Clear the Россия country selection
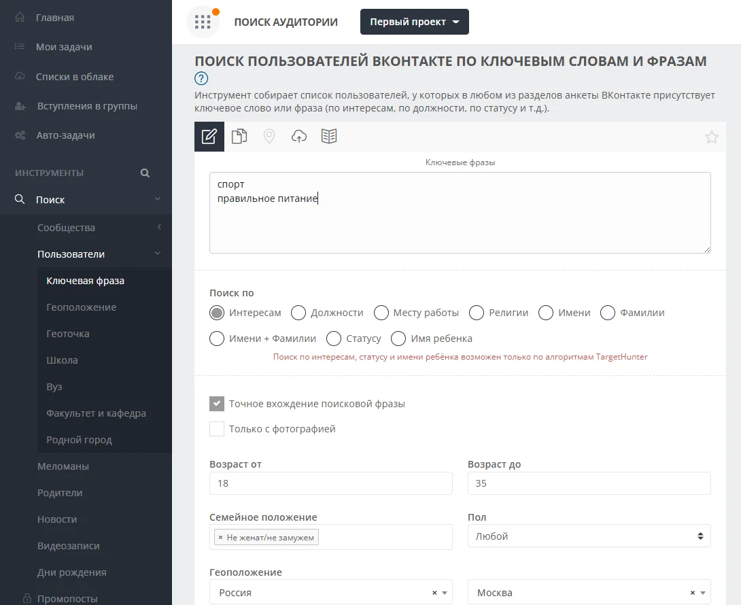The image size is (741, 605). [434, 593]
